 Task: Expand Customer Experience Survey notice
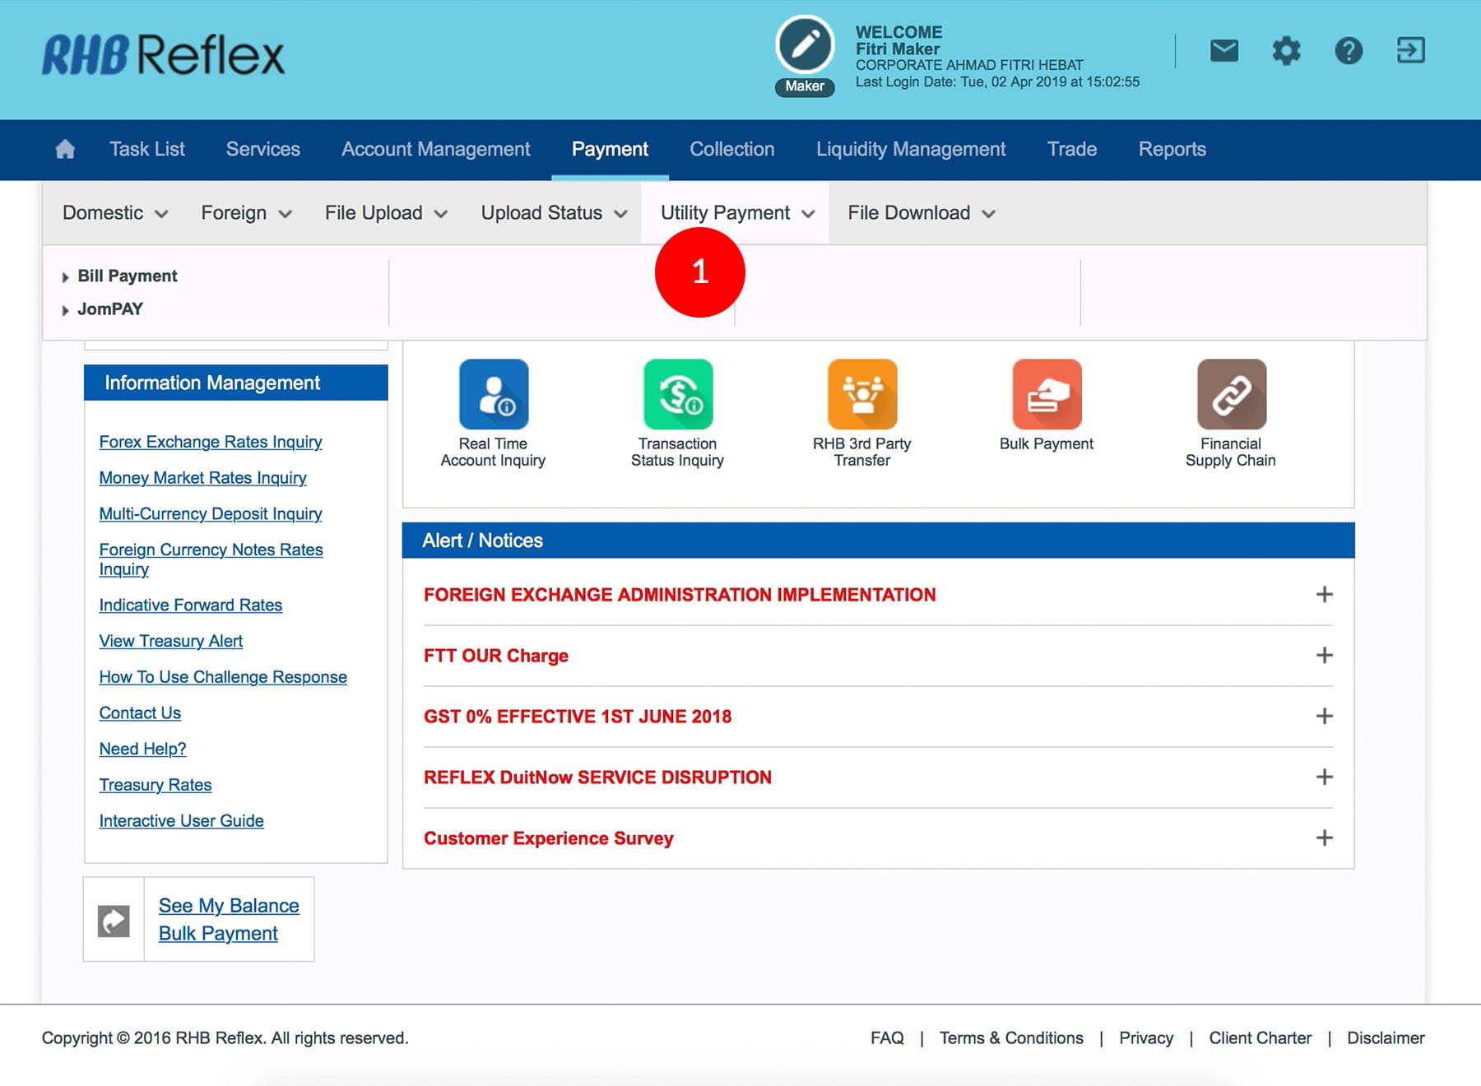[x=1323, y=838]
